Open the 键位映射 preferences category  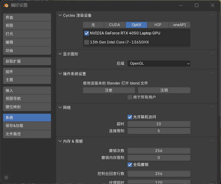(x=27, y=107)
